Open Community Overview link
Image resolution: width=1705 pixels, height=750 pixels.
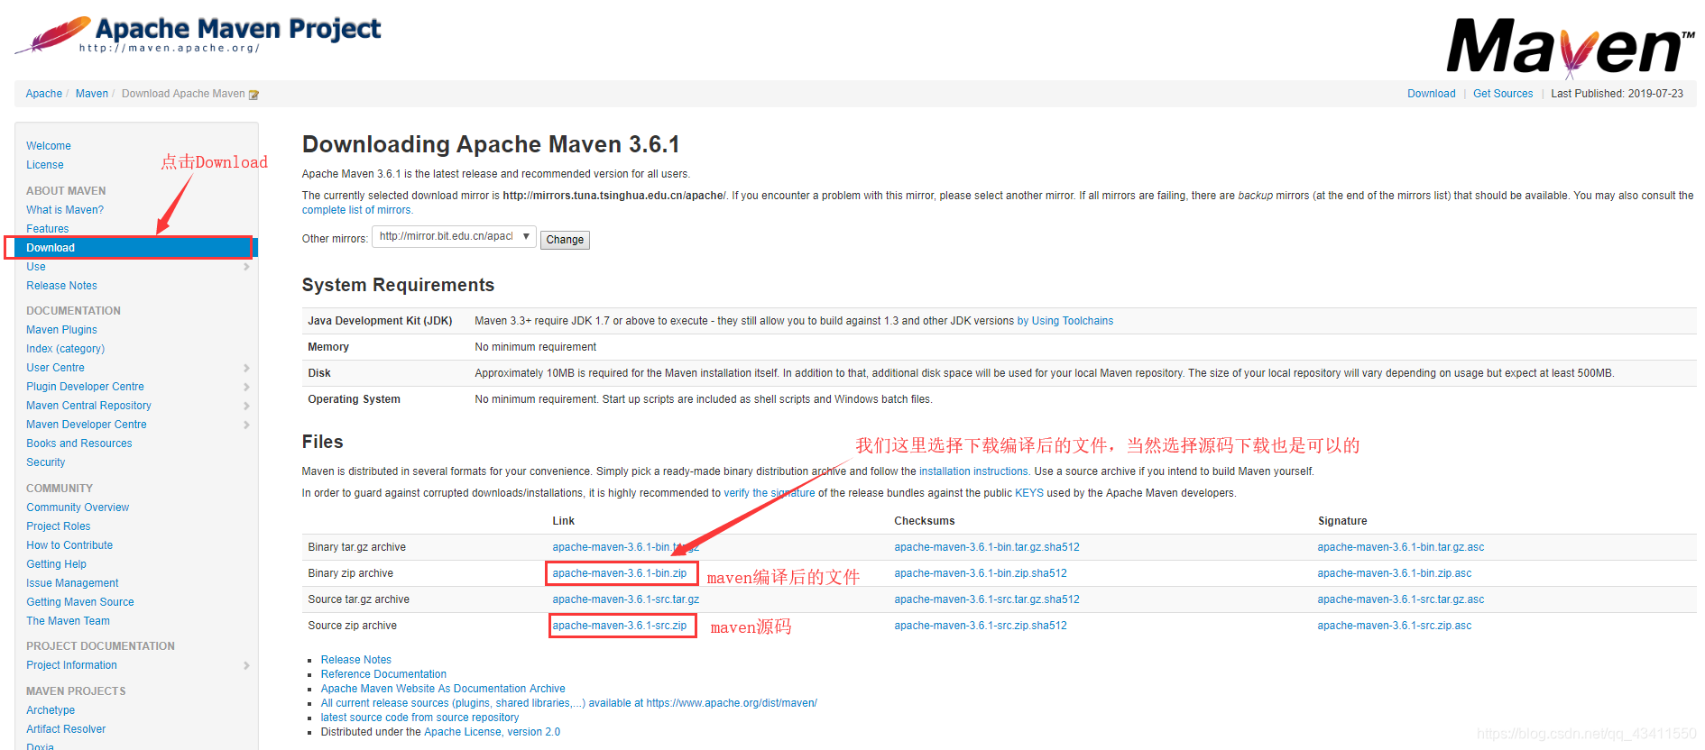pyautogui.click(x=78, y=508)
